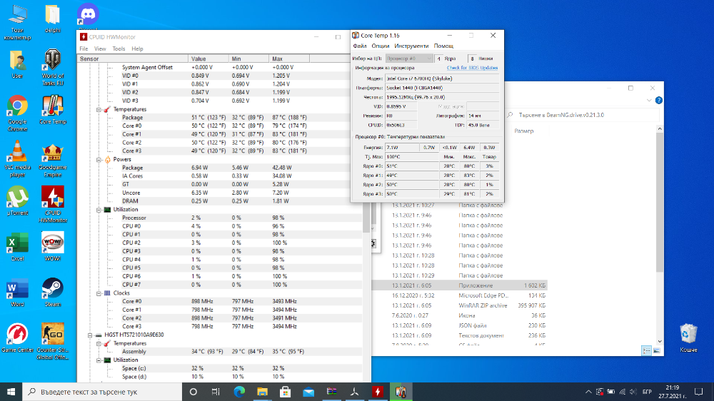Open the notification center on taskbar
This screenshot has width=714, height=401.
coord(698,392)
